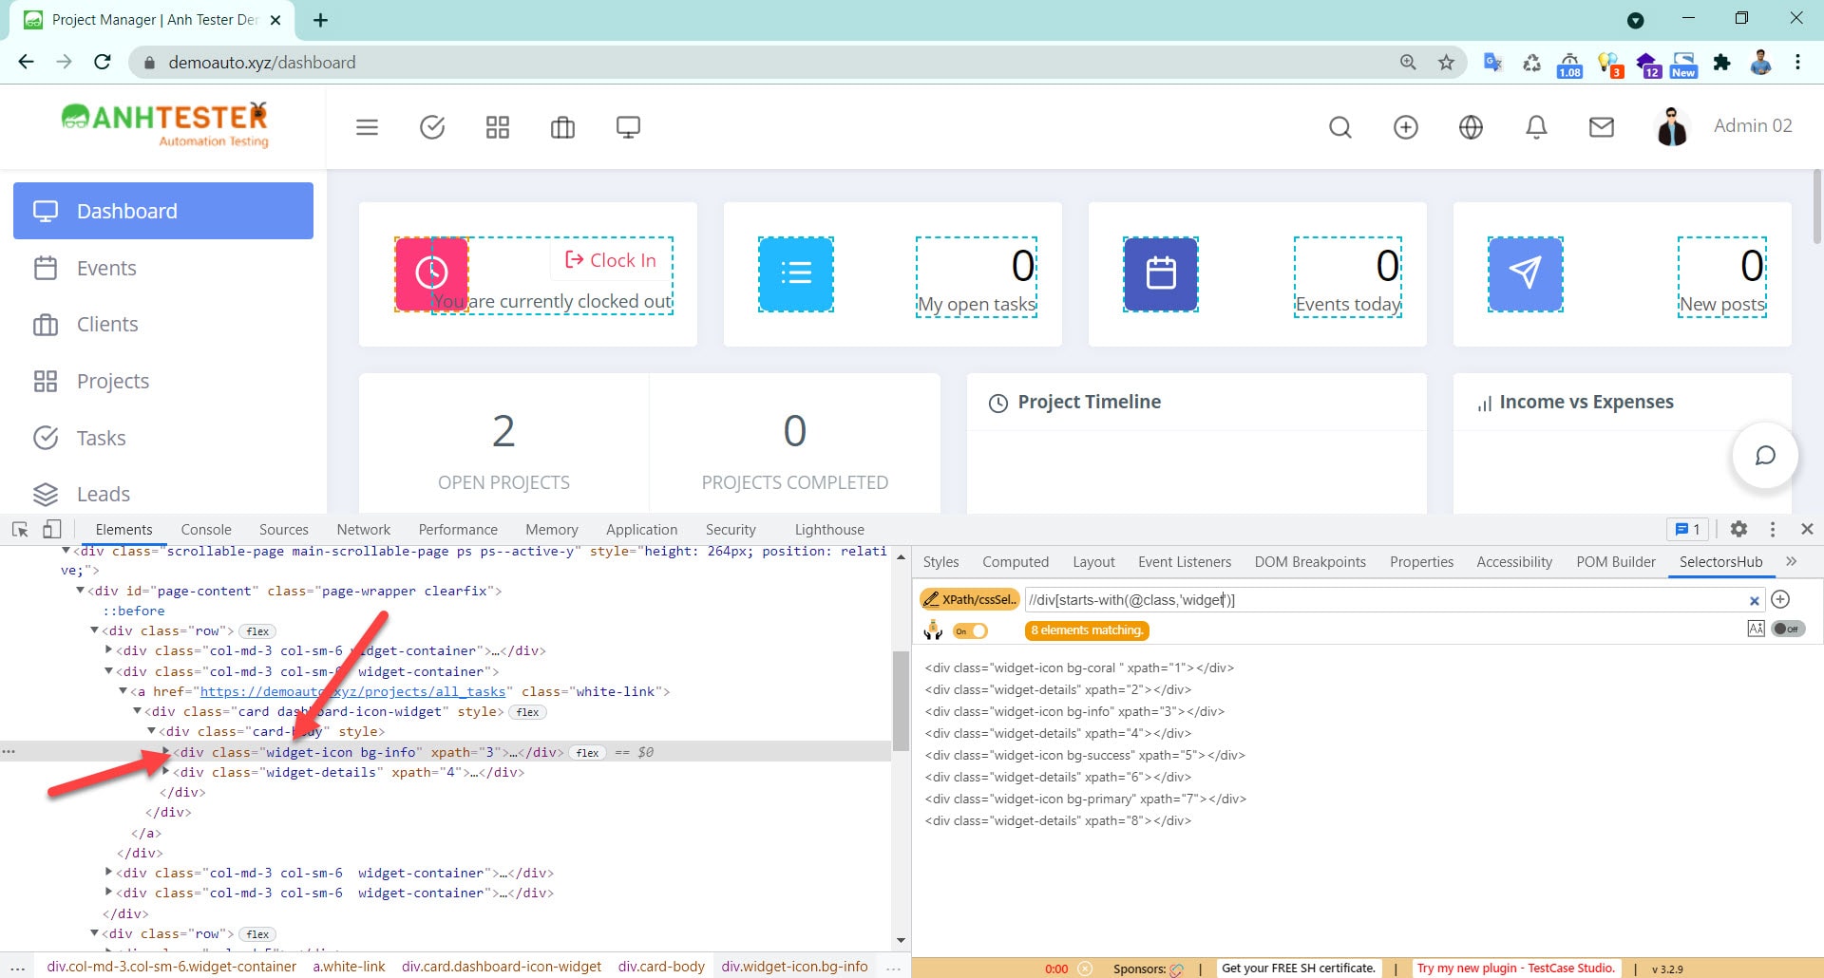The width and height of the screenshot is (1824, 978).
Task: Activate DevTools inspect element picker icon
Action: (x=20, y=529)
